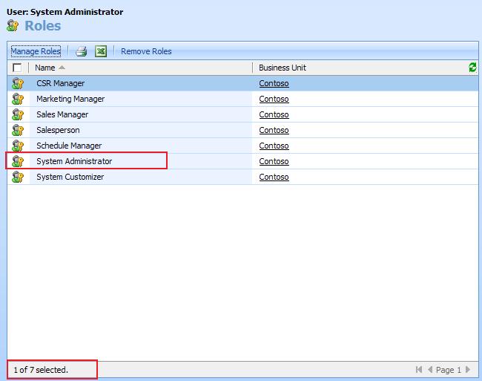Refresh the roles grid with green icon

[472, 68]
